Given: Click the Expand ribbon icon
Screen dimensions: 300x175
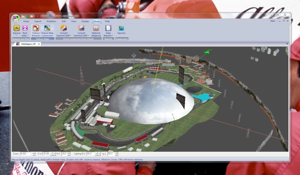Looking at the screenshot, I should point(16,28).
